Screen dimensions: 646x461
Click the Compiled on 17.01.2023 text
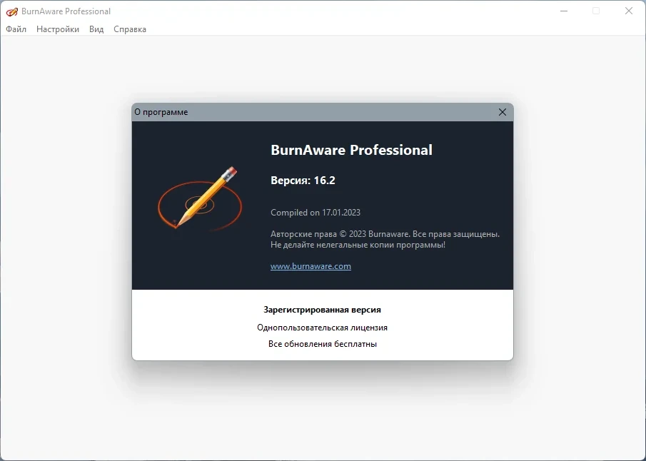click(316, 213)
